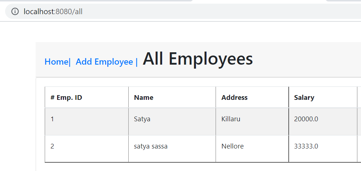The height and width of the screenshot is (171, 361).
Task: Click the port number 8080 in URL
Action: point(63,12)
